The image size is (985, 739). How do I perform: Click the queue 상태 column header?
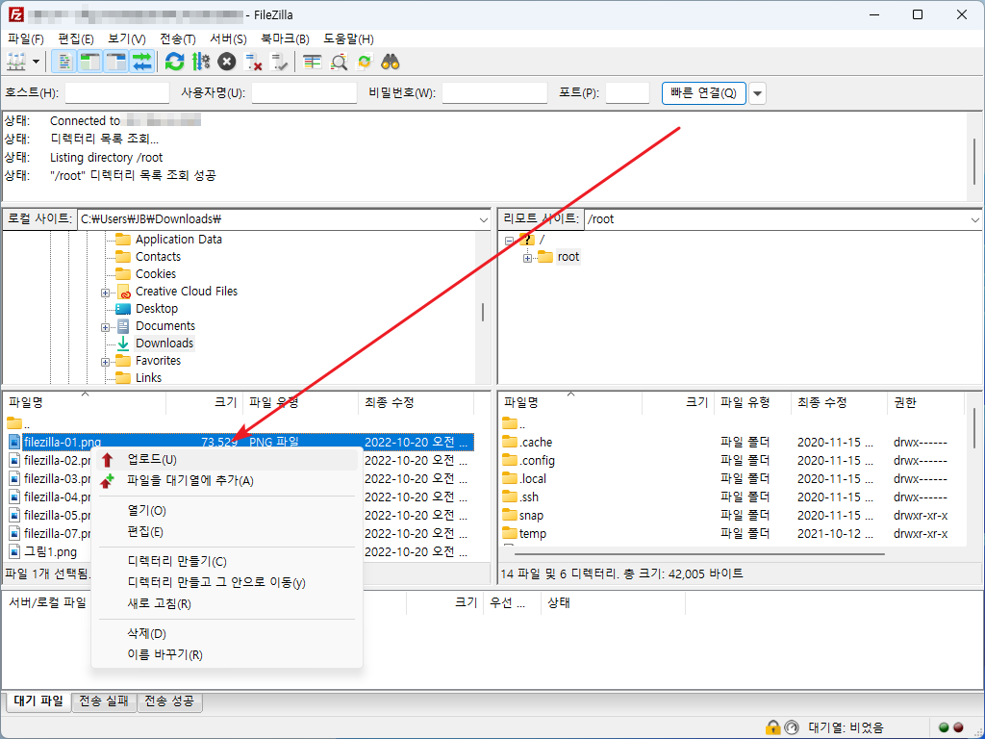[x=613, y=602]
